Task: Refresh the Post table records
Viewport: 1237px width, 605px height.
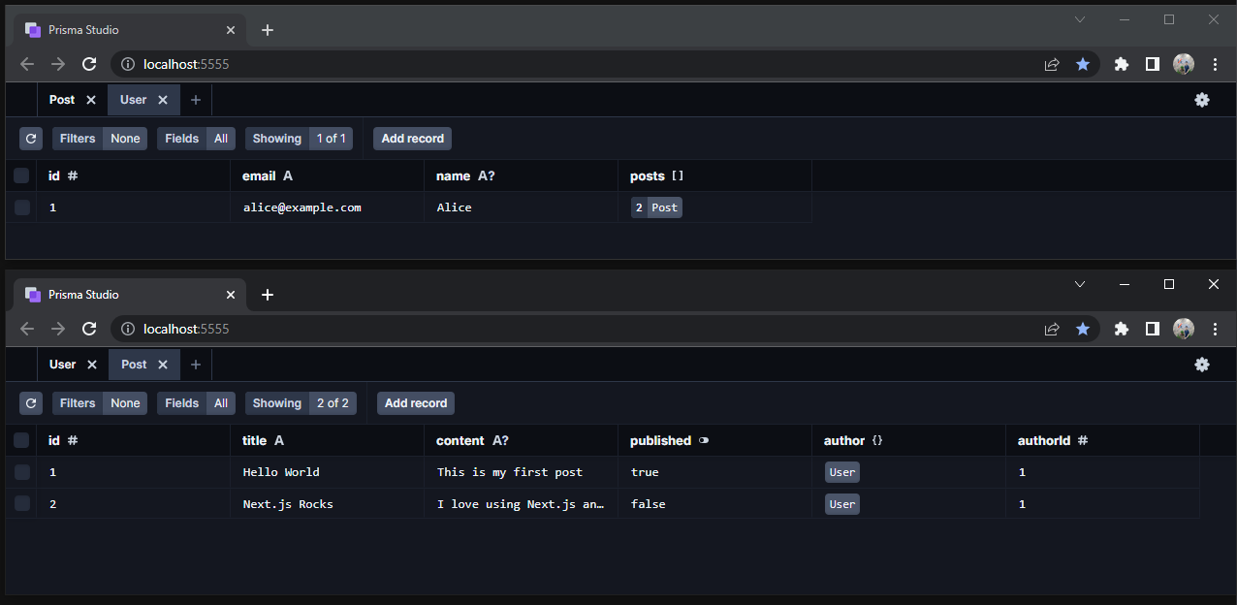Action: click(31, 403)
